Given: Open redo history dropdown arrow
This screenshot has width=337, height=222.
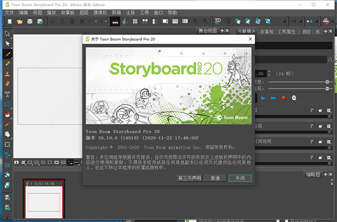Looking at the screenshot, I should pos(106,21).
